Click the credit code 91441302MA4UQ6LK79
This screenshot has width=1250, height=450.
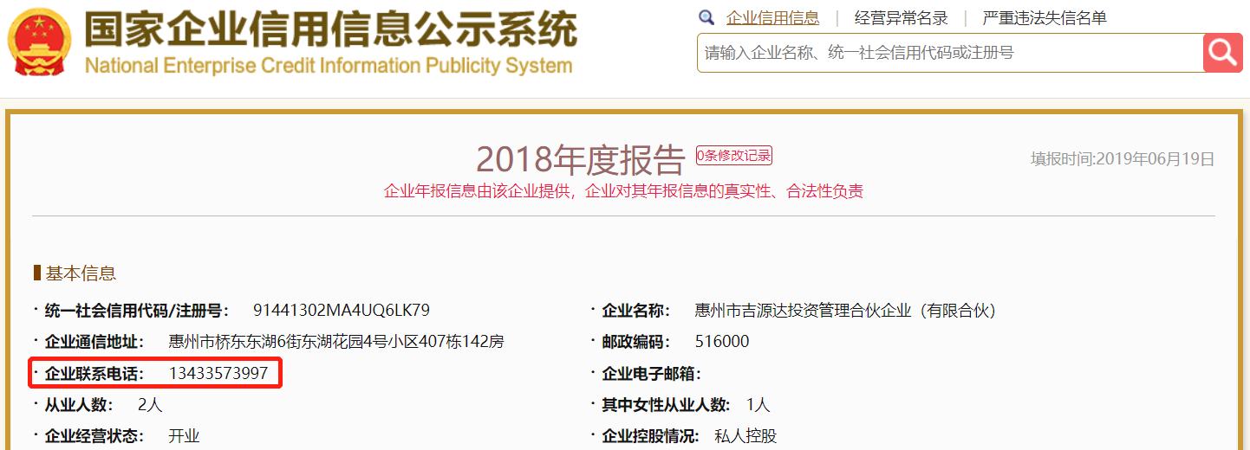pos(342,310)
